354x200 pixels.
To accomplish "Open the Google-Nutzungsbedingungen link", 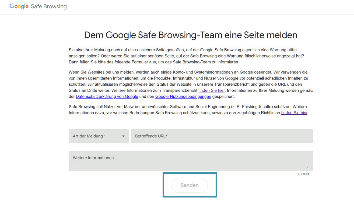I will coord(183,96).
